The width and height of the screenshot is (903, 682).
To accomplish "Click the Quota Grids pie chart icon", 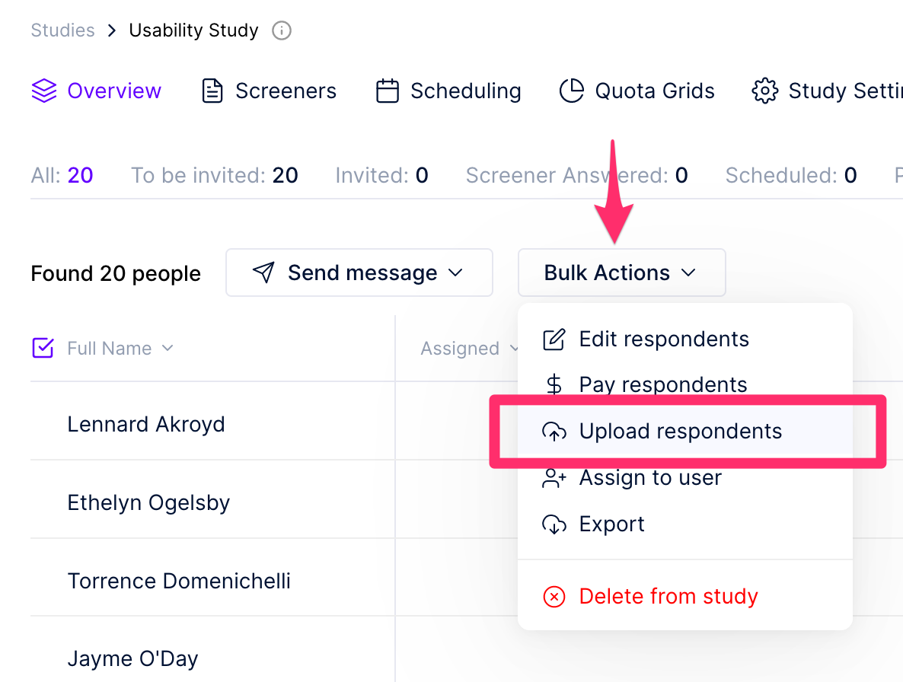I will pos(571,91).
